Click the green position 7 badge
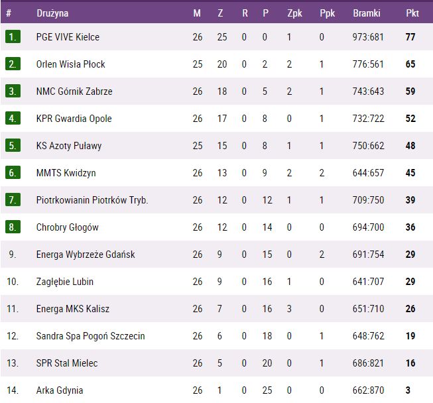Screen dimensions: 433x403 tap(13, 200)
